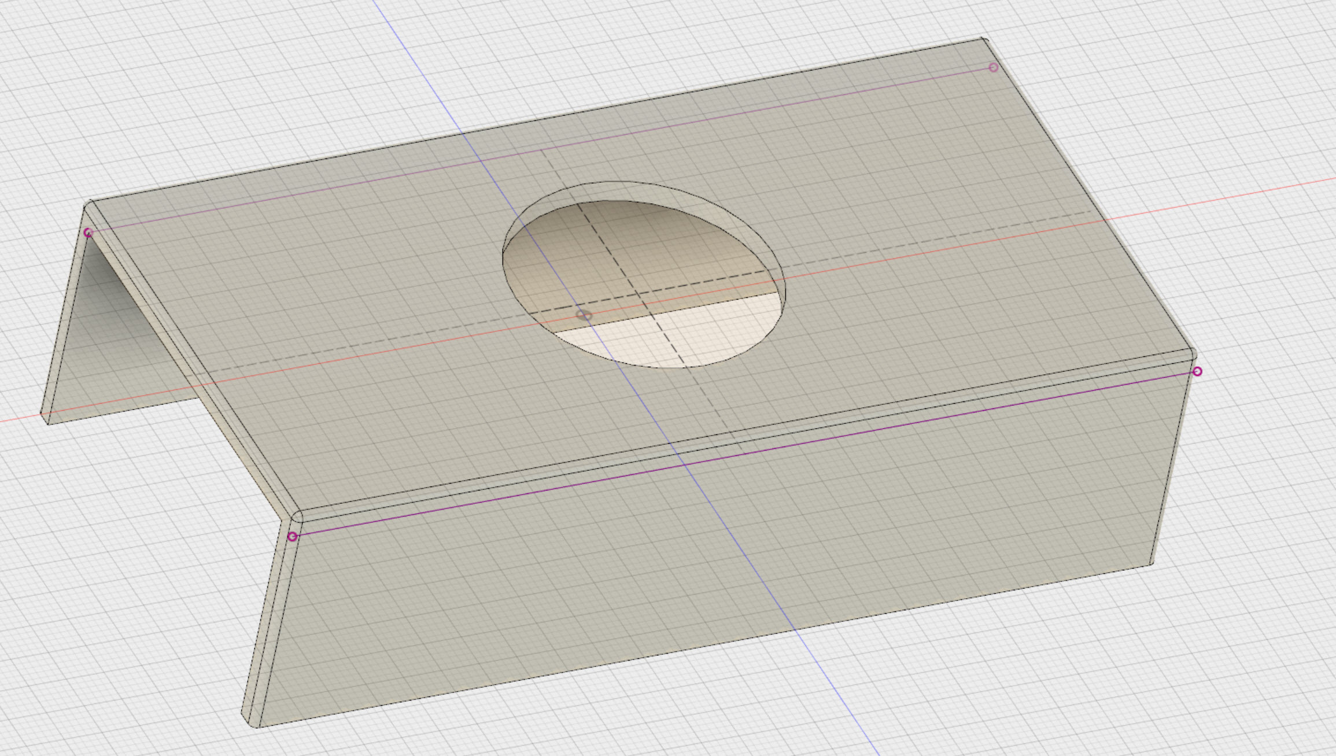Select the magenta sketch point at back-left top corner
This screenshot has width=1336, height=756.
tap(88, 233)
